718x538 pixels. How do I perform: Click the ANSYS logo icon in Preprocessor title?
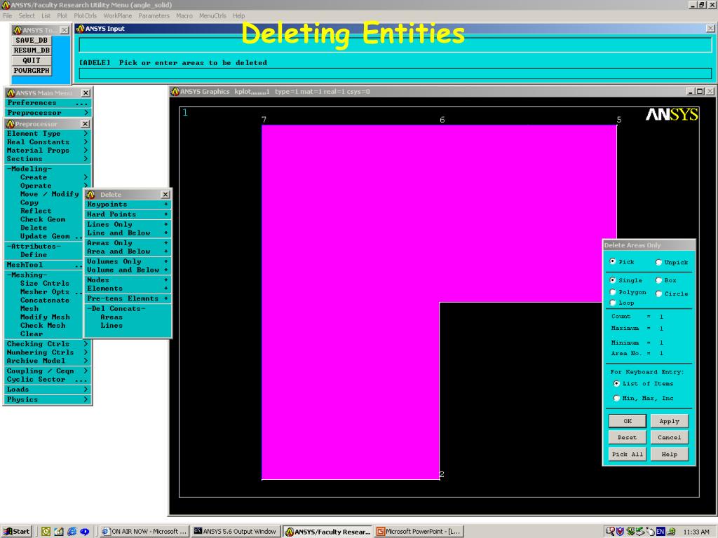[11, 124]
